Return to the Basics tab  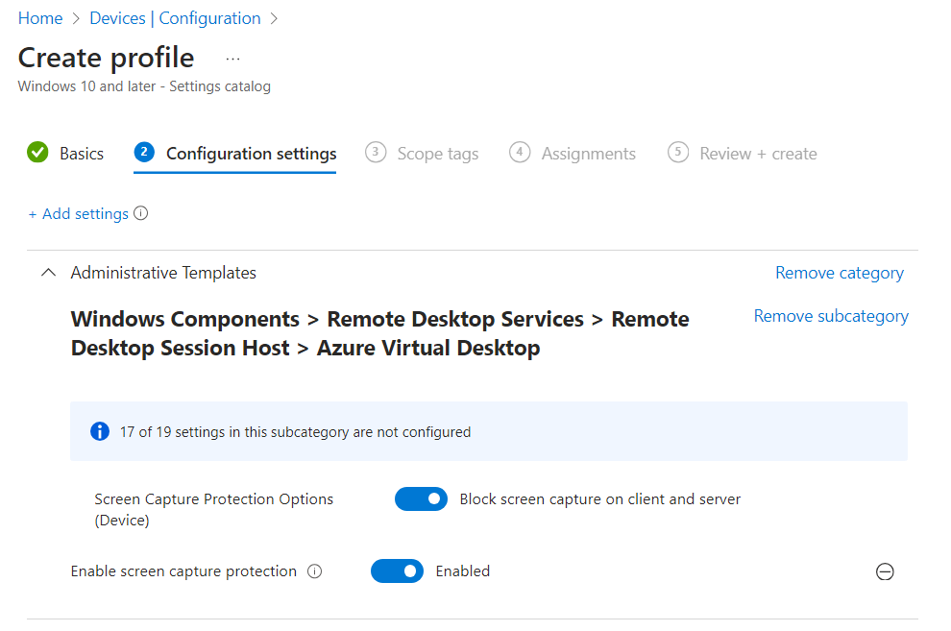click(x=82, y=154)
